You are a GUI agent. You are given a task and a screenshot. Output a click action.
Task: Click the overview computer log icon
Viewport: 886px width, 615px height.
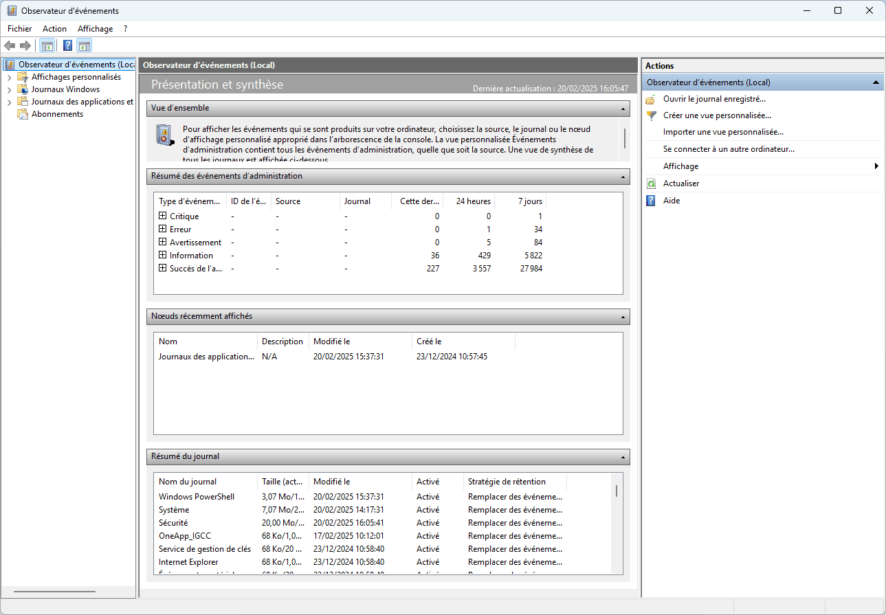click(x=164, y=135)
